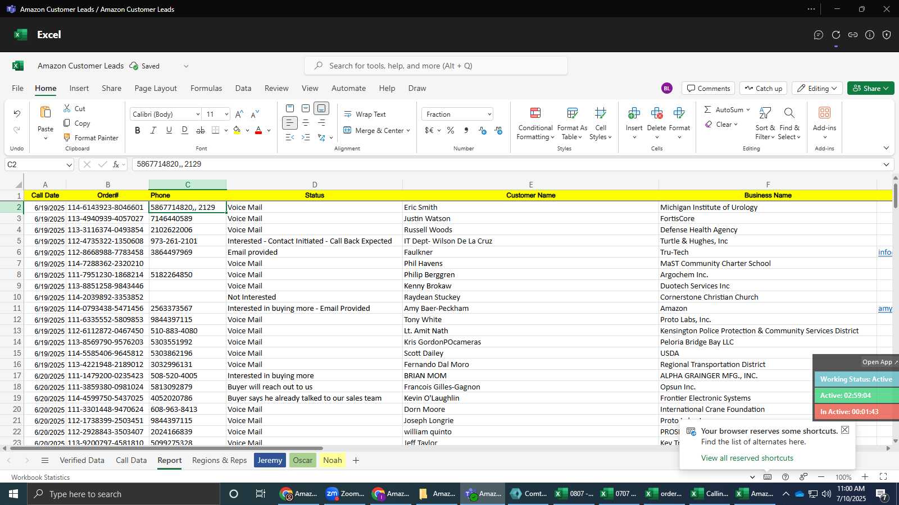Open the Editing mode dropdown
Screen dimensions: 899x505
[x=817, y=88]
